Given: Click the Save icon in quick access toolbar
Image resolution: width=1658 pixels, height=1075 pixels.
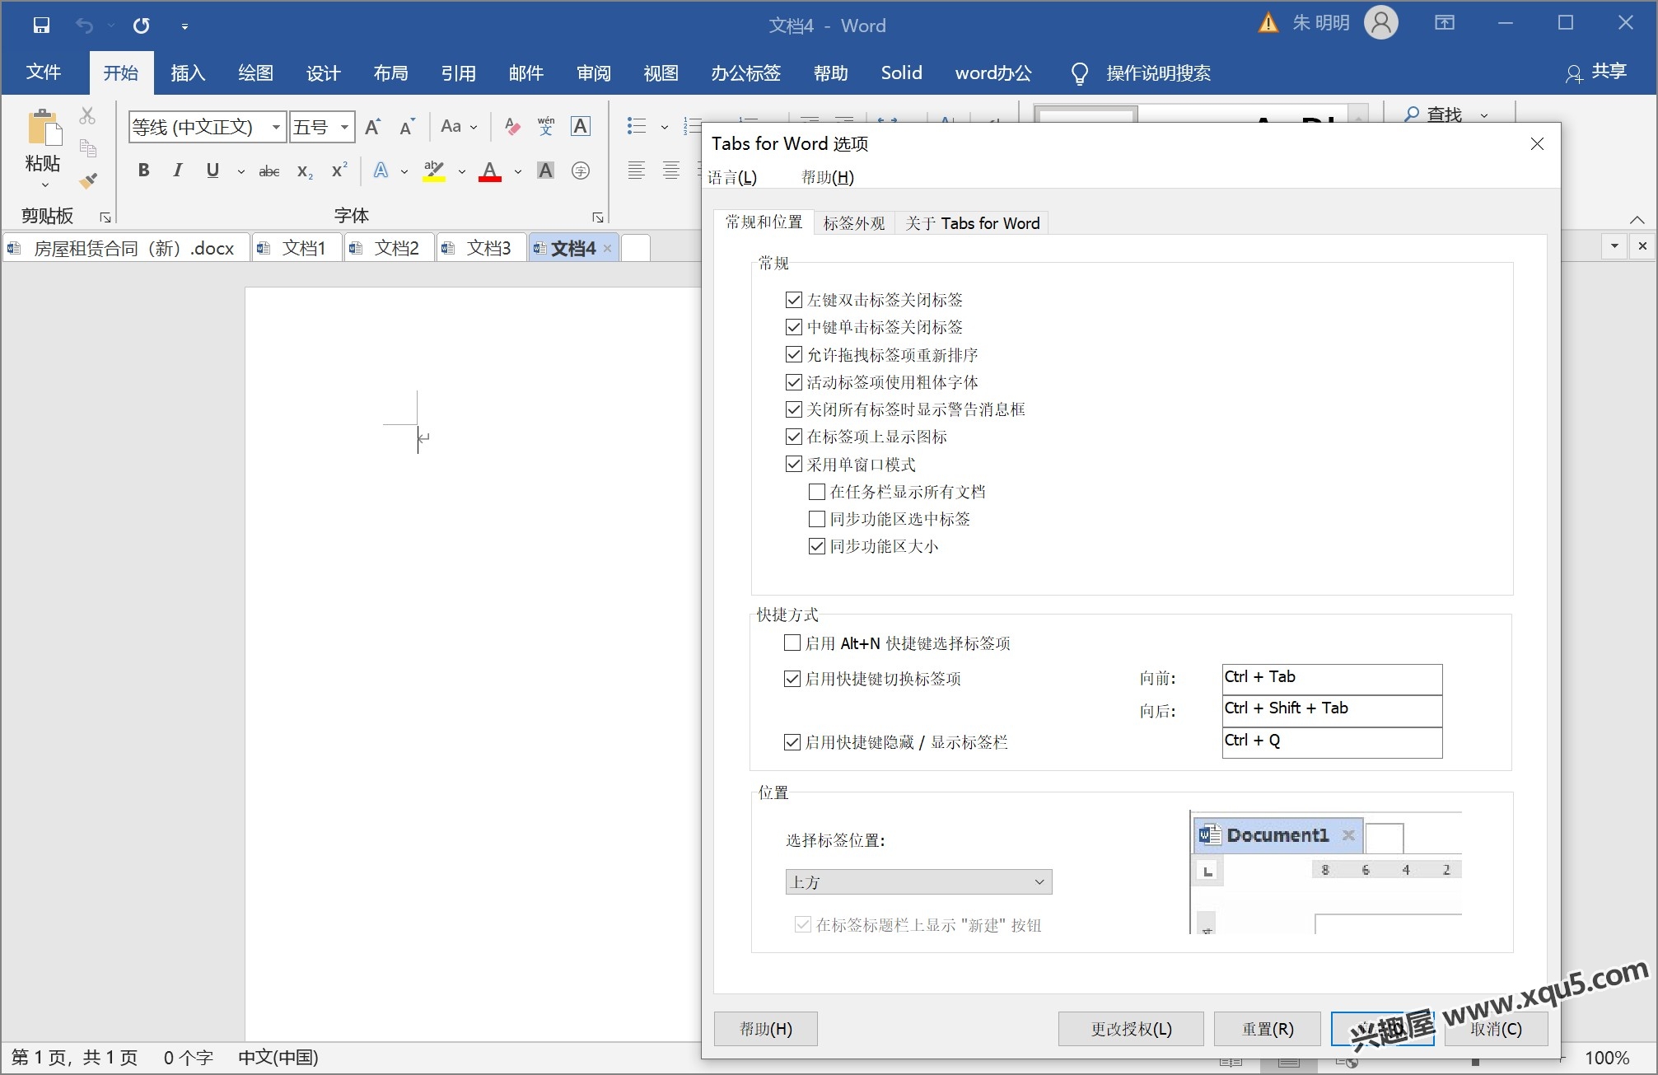Looking at the screenshot, I should (x=41, y=26).
